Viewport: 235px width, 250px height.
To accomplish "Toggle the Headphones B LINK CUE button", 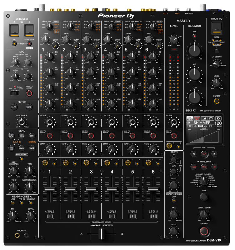I will 174,201.
